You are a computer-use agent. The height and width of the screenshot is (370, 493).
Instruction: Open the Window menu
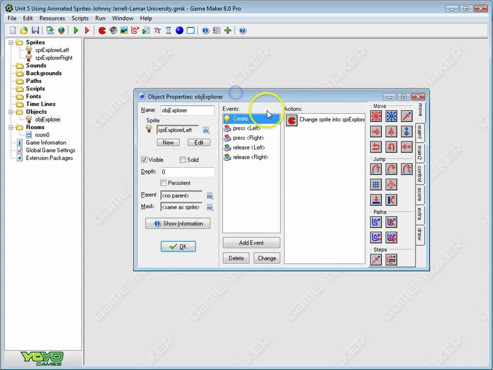tap(123, 18)
